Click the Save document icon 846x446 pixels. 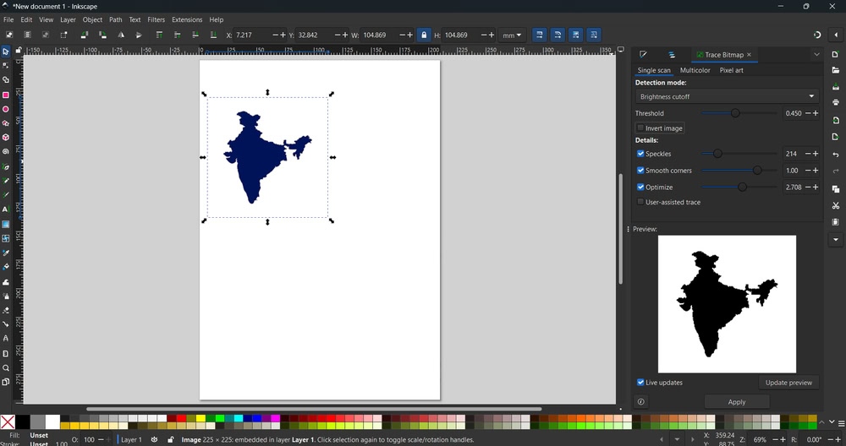click(x=835, y=86)
